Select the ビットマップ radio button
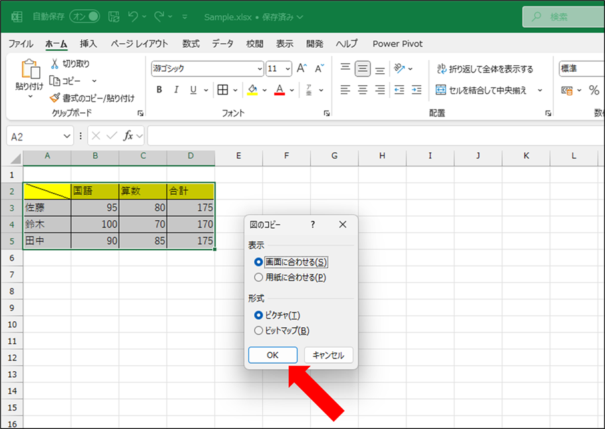 point(259,330)
